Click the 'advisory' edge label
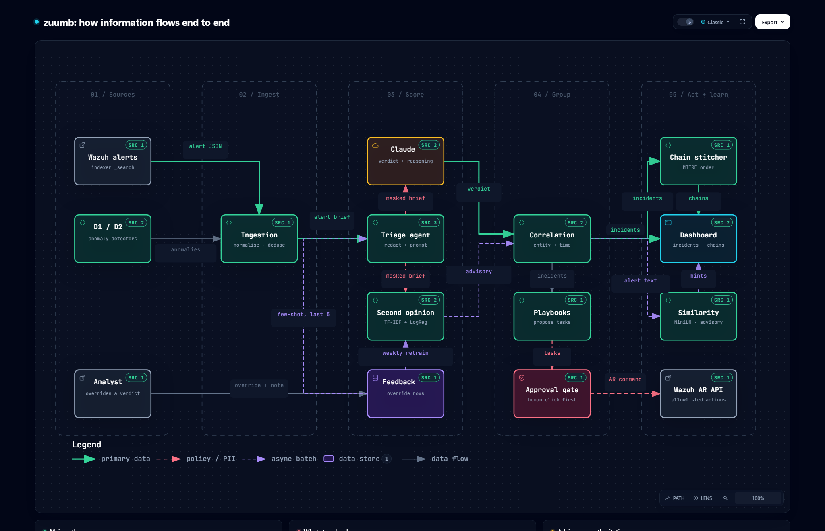Screen dimensions: 825x531 [479, 271]
